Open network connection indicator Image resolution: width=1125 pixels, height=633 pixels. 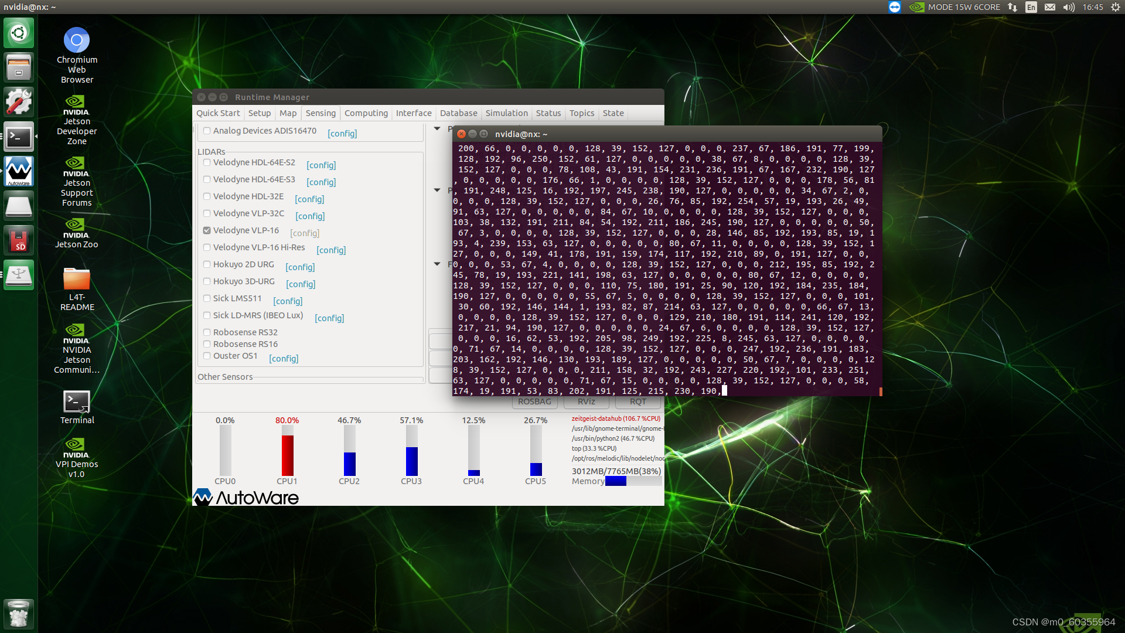[1012, 7]
